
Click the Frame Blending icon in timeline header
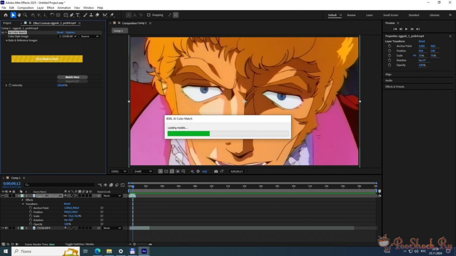(x=111, y=185)
